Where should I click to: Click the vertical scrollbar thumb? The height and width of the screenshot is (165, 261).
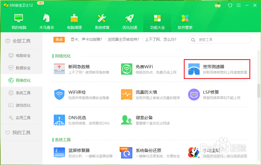pos(259,91)
